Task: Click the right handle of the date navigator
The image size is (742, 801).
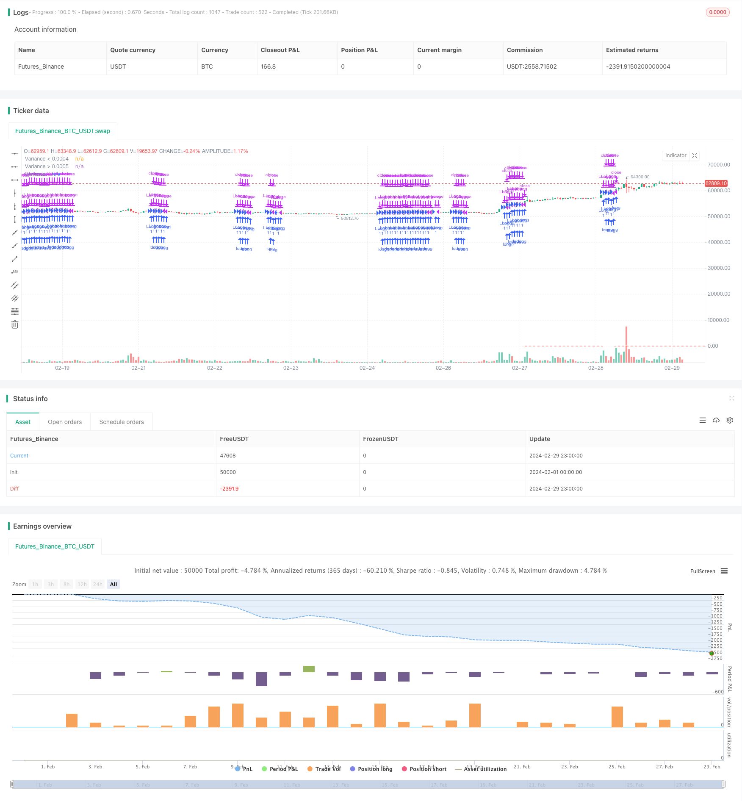Action: (724, 784)
